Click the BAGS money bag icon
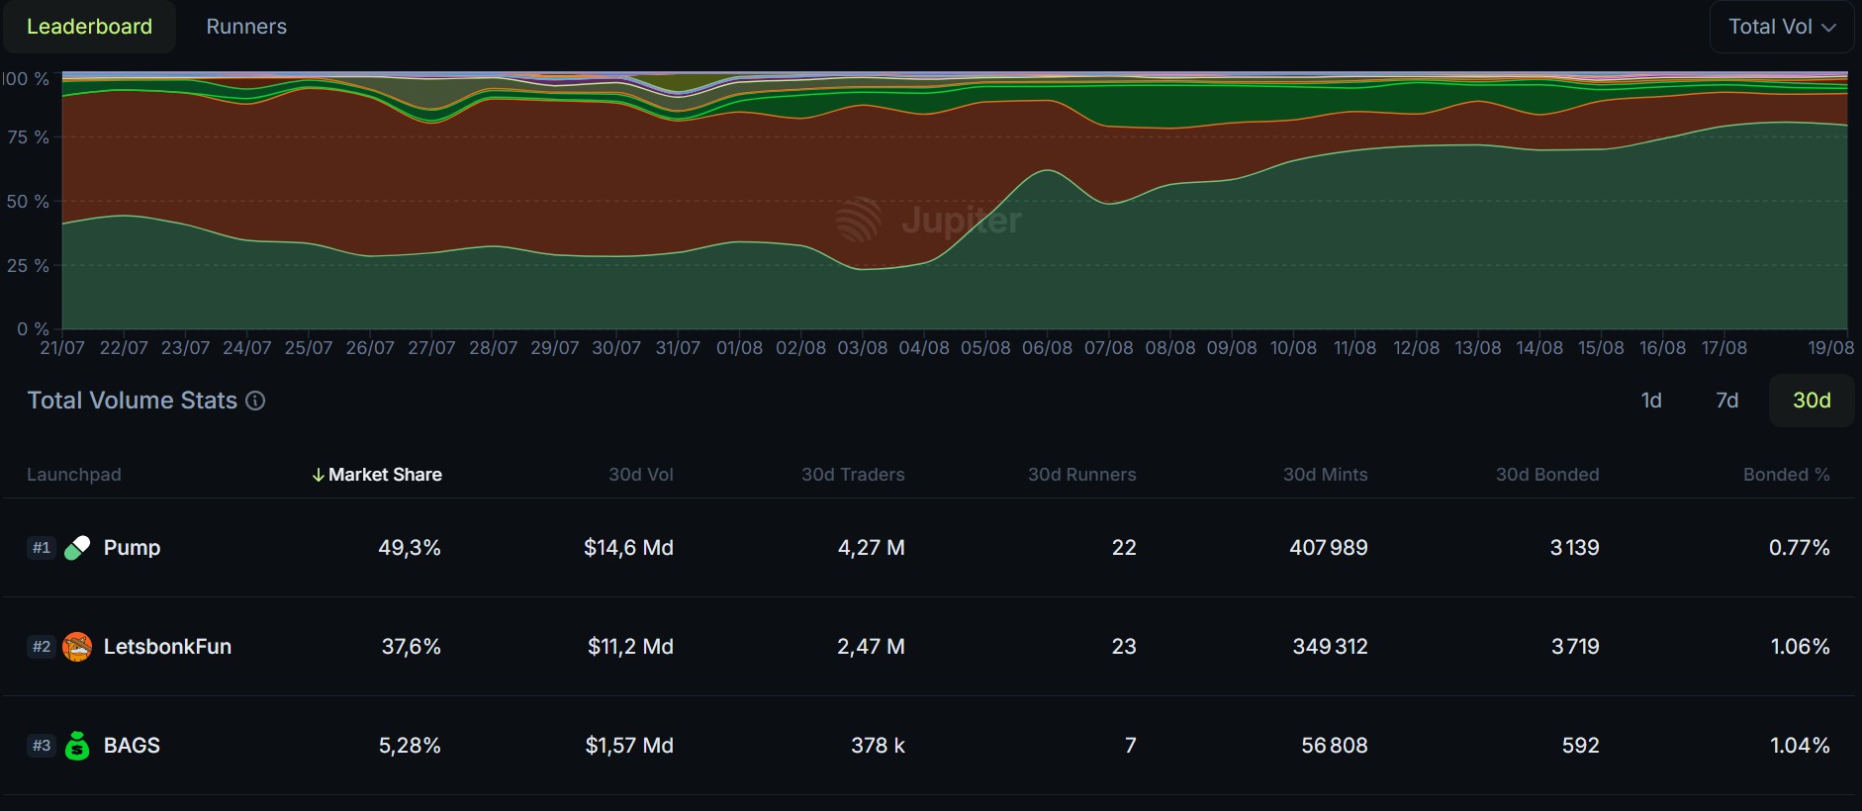Screen dimensions: 1862x811 coord(77,746)
